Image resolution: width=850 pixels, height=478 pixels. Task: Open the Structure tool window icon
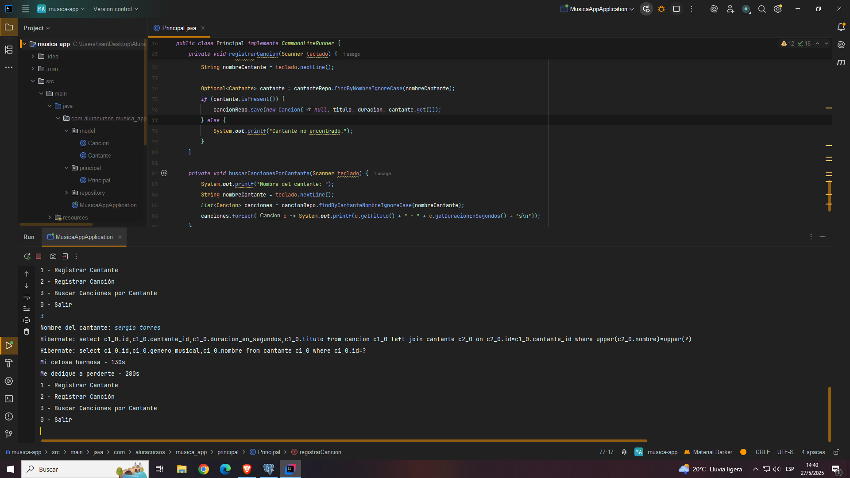pyautogui.click(x=9, y=50)
